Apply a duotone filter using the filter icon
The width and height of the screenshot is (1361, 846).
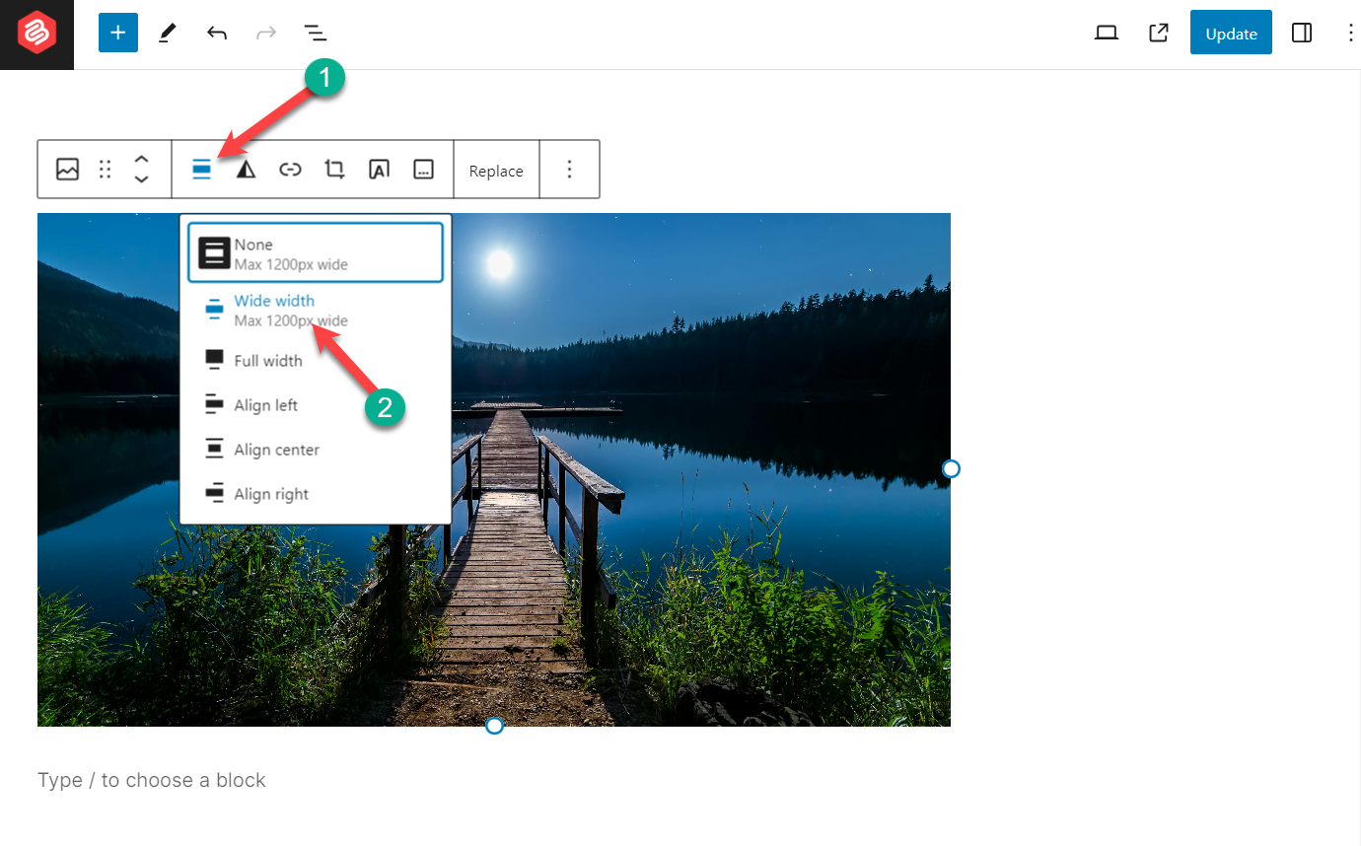coord(245,169)
